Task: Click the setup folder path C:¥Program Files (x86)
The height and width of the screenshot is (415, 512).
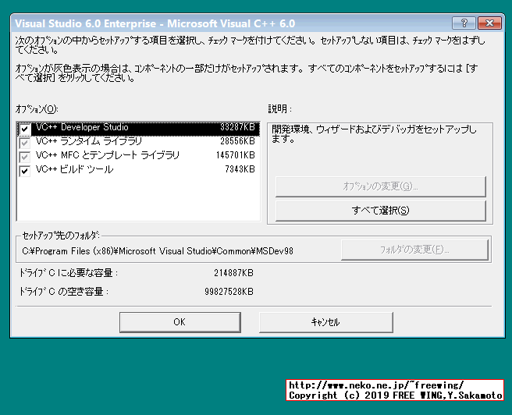Action: coord(158,251)
